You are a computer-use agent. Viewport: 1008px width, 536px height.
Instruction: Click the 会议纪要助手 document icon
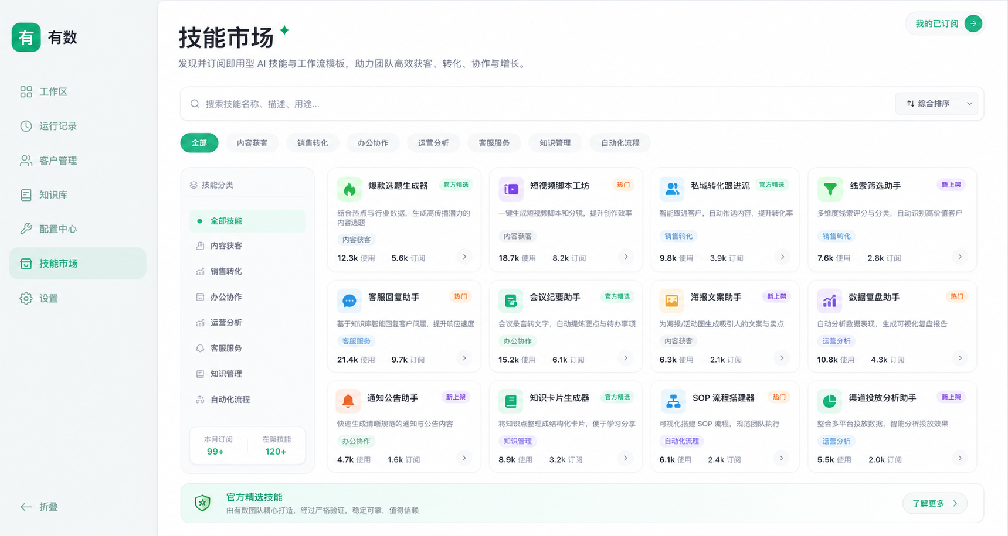click(511, 301)
